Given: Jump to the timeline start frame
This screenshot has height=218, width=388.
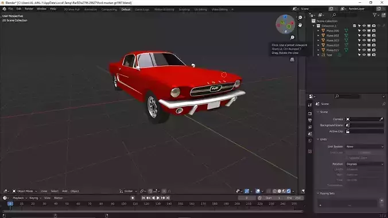Looking at the screenshot, I should click(143, 198).
